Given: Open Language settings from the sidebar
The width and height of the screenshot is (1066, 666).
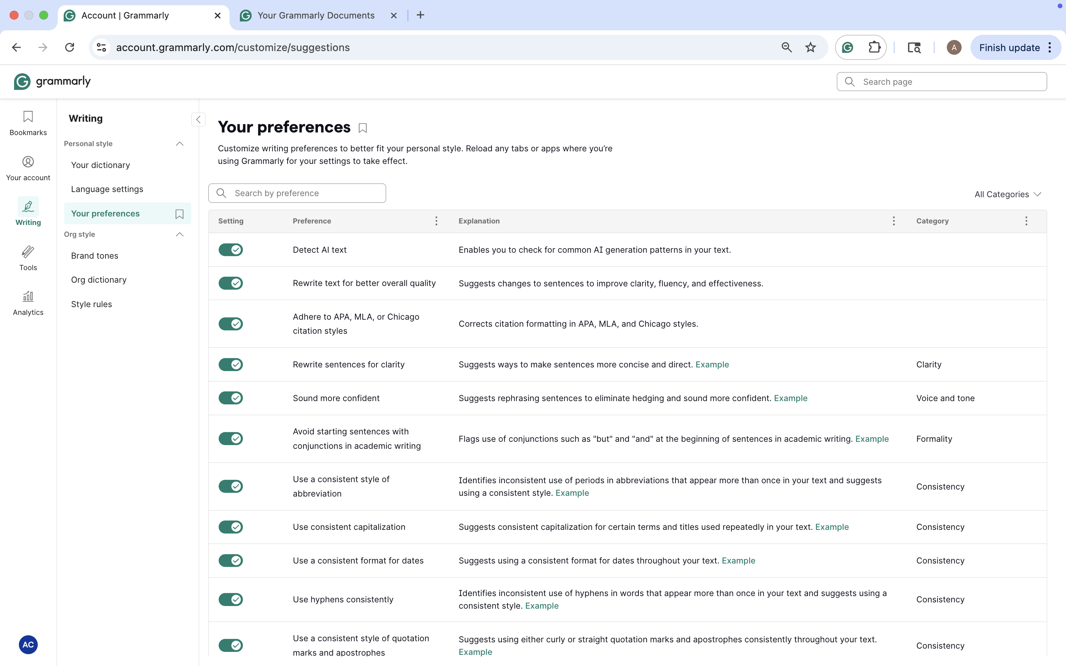Looking at the screenshot, I should tap(107, 189).
